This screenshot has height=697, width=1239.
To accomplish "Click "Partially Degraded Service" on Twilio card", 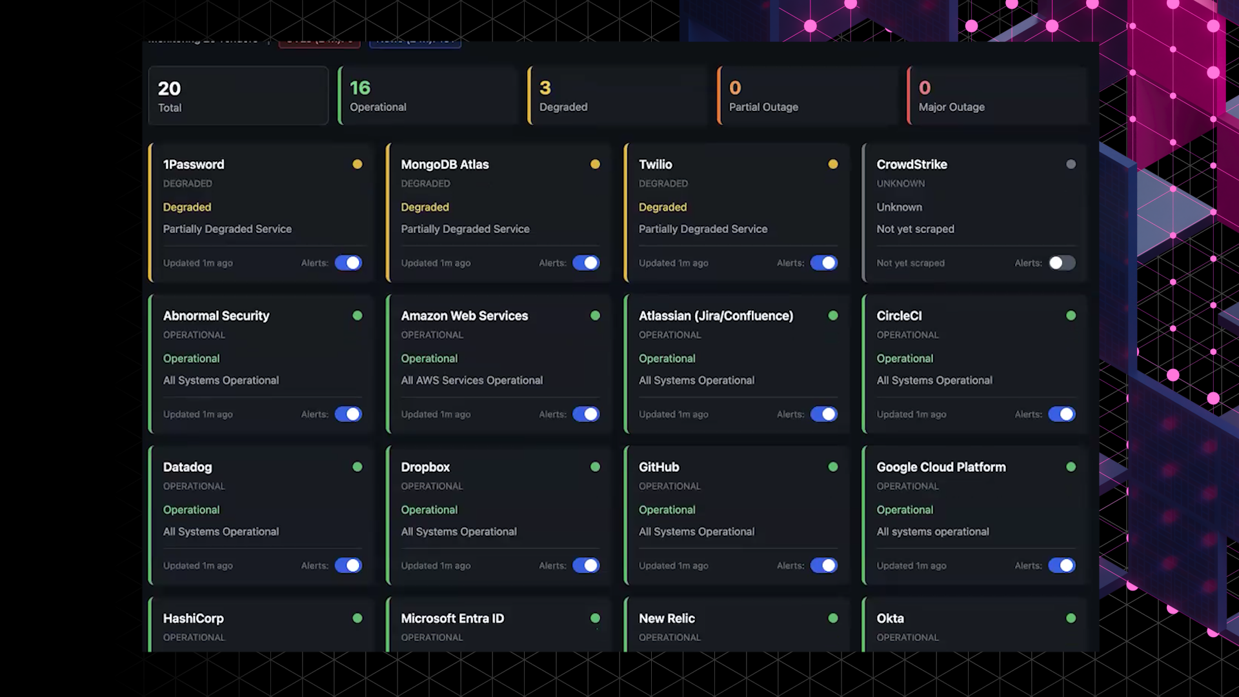I will tap(703, 229).
